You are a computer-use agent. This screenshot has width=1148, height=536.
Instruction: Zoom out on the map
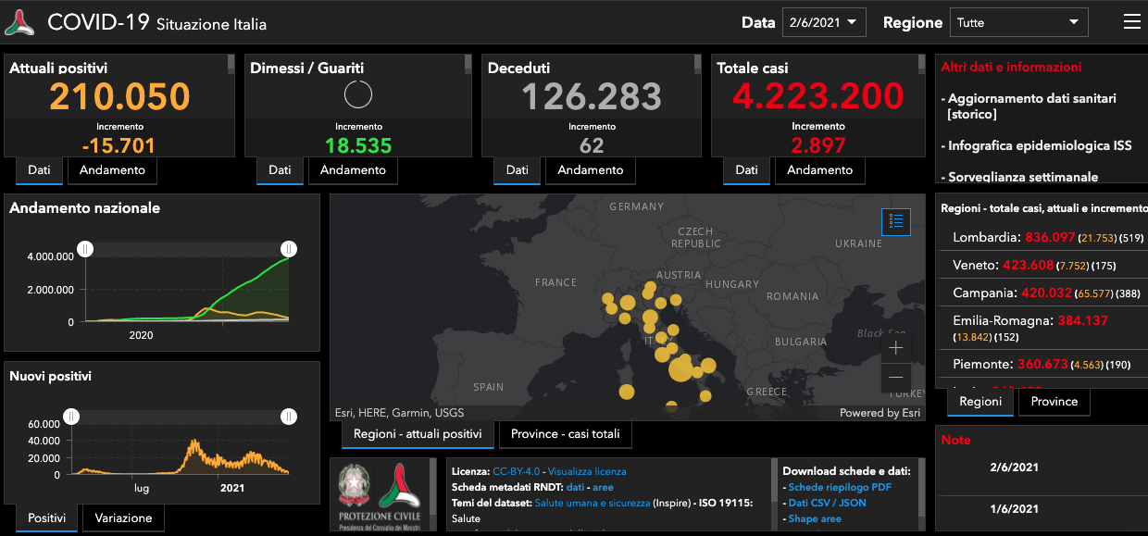click(895, 378)
